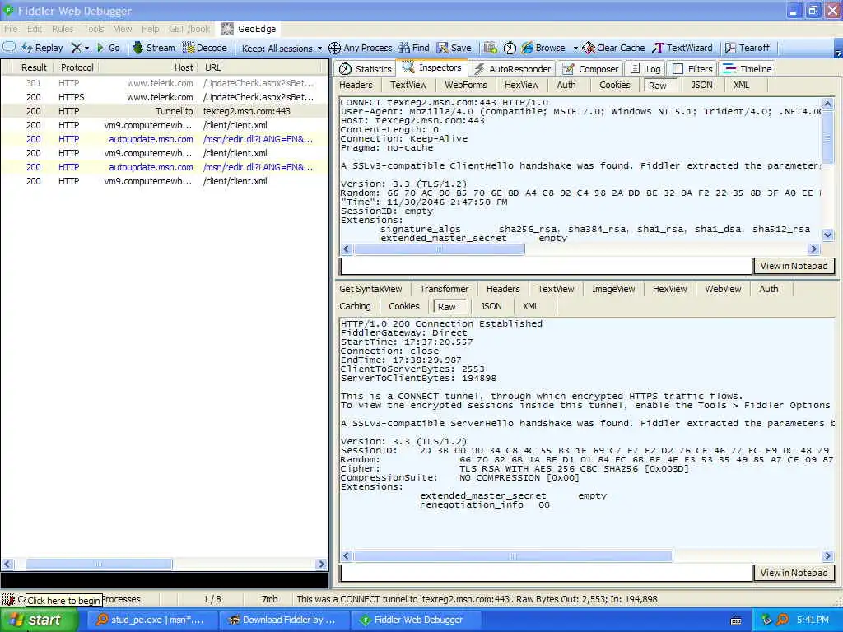Screen dimensions: 843x632
Task: Open the Rules menu
Action: point(63,29)
